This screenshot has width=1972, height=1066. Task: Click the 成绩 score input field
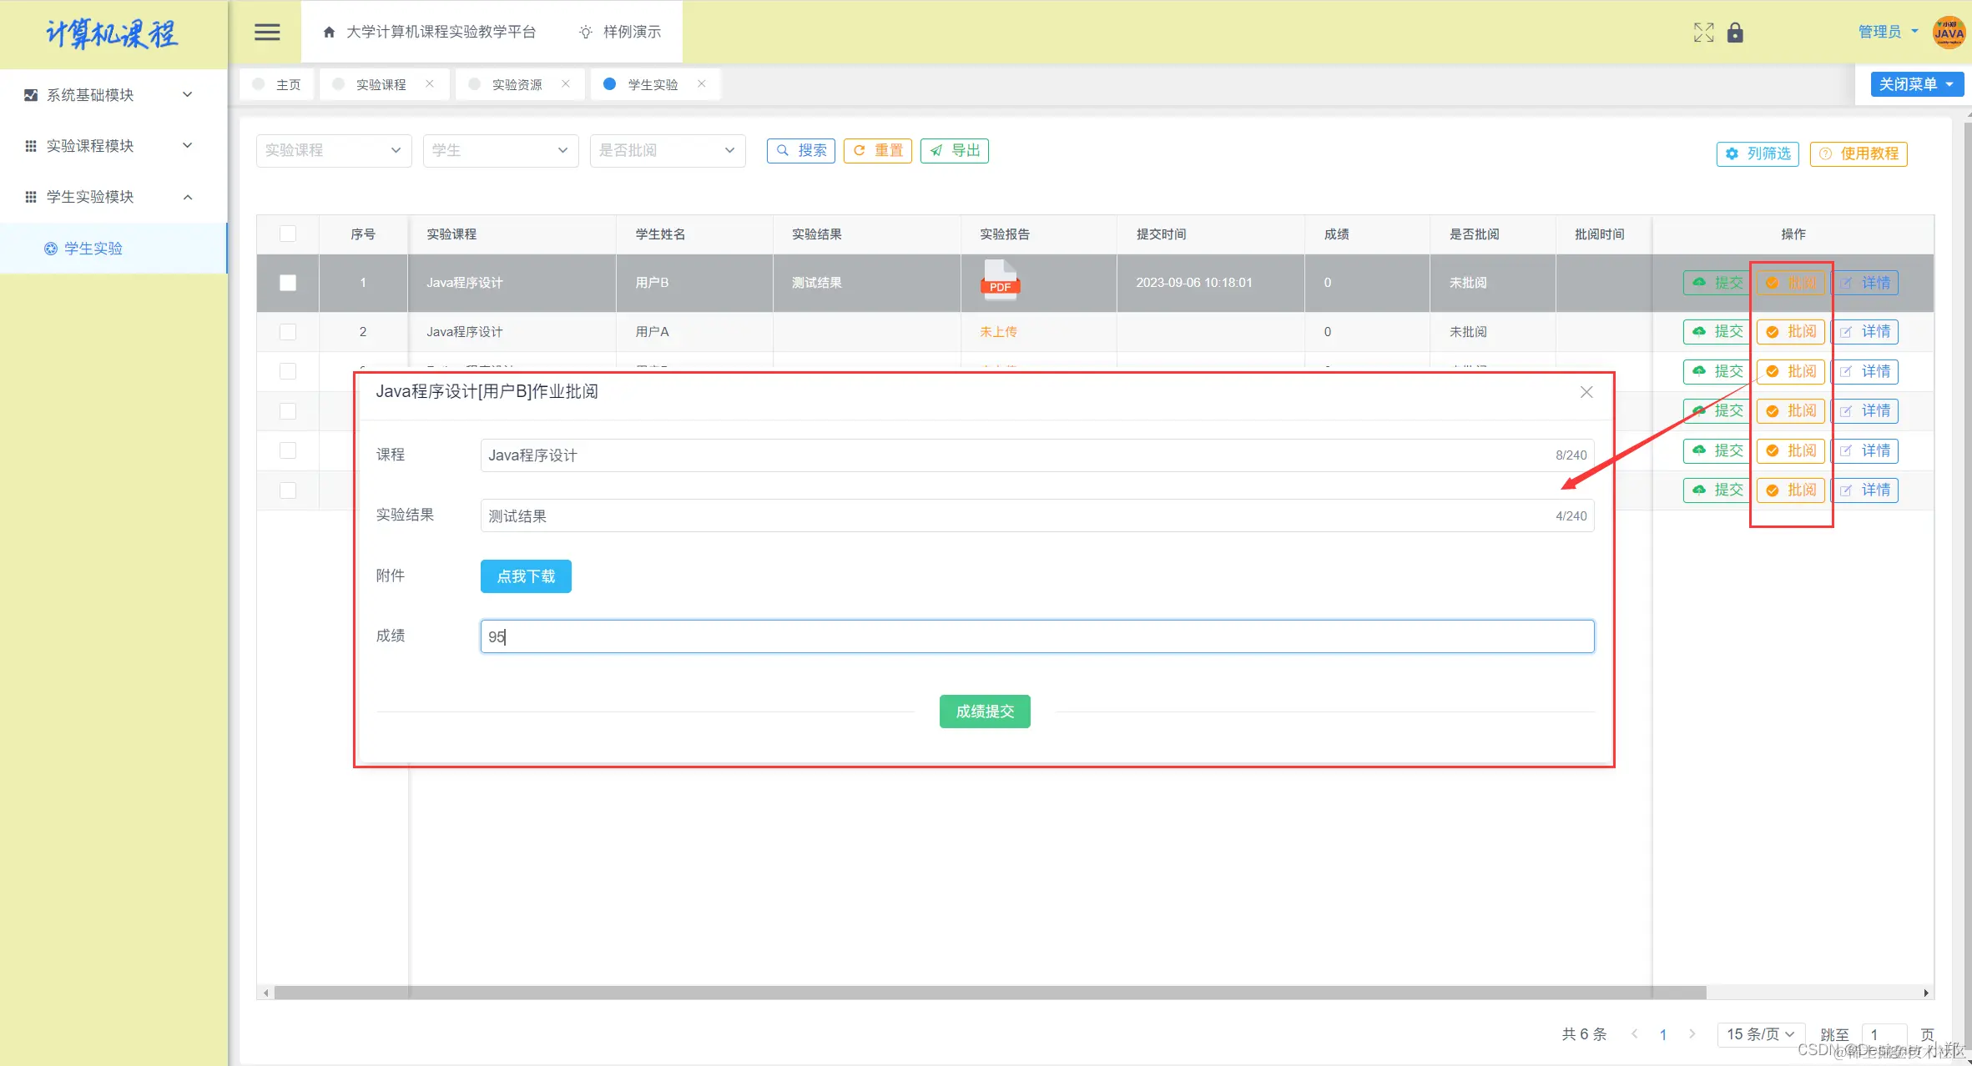(x=1036, y=636)
